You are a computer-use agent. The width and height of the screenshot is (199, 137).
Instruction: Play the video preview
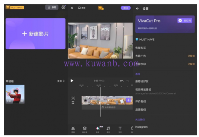(x=72, y=81)
